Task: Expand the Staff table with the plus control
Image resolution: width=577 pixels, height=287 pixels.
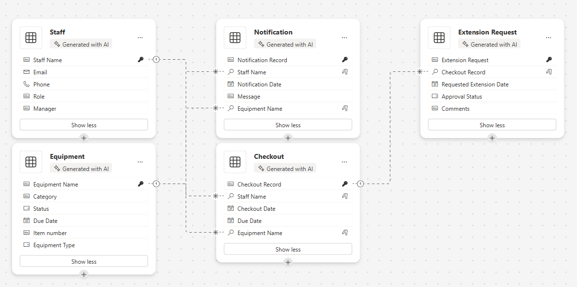Action: pos(84,138)
